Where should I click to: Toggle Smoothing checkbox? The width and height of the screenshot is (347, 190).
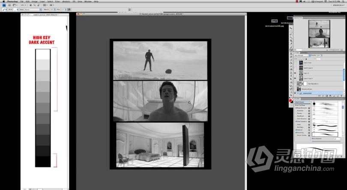[296, 133]
